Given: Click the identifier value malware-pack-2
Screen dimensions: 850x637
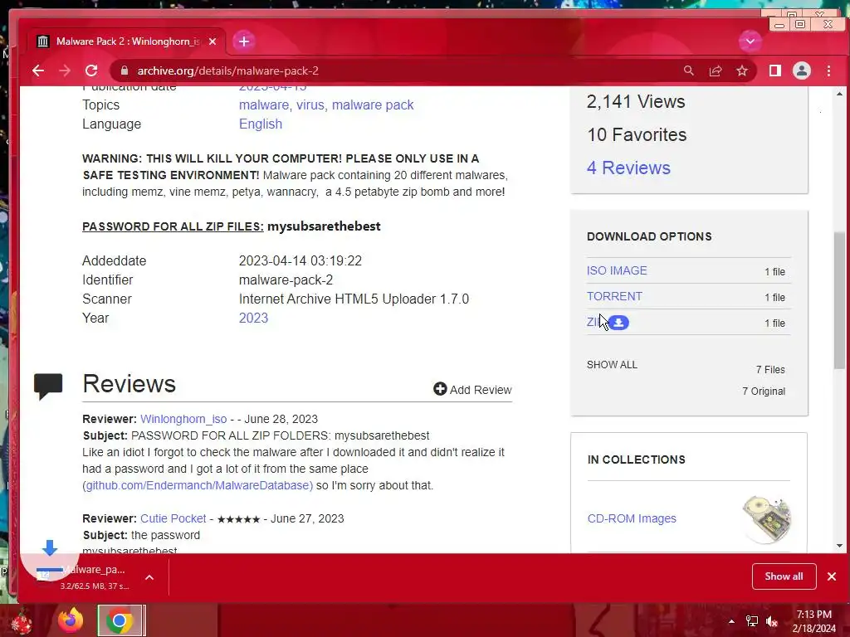Looking at the screenshot, I should (x=286, y=280).
